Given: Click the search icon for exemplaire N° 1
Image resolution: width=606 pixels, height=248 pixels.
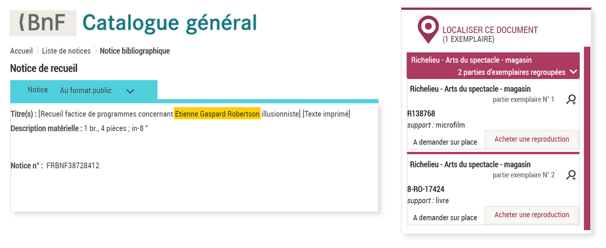Looking at the screenshot, I should tap(571, 100).
